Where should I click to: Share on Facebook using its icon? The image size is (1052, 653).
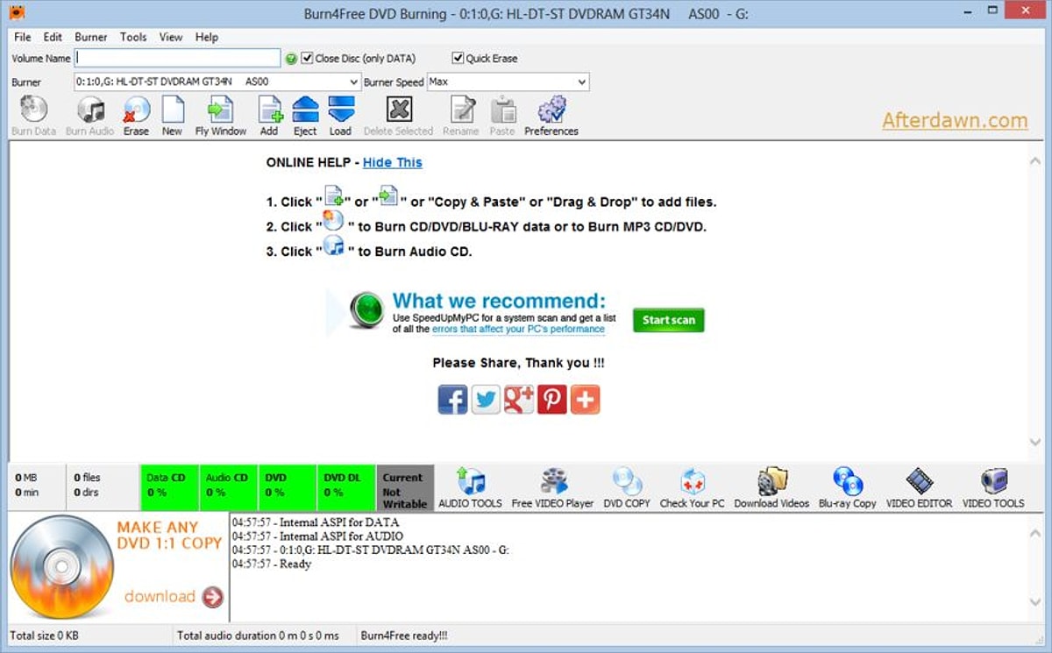(452, 400)
